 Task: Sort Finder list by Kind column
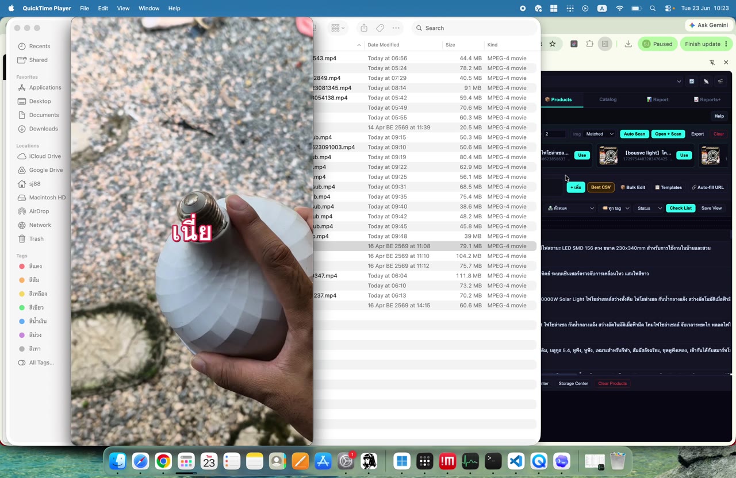tap(492, 45)
